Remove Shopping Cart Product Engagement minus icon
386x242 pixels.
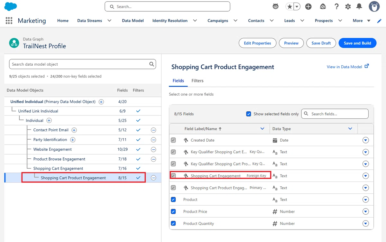pos(153,178)
